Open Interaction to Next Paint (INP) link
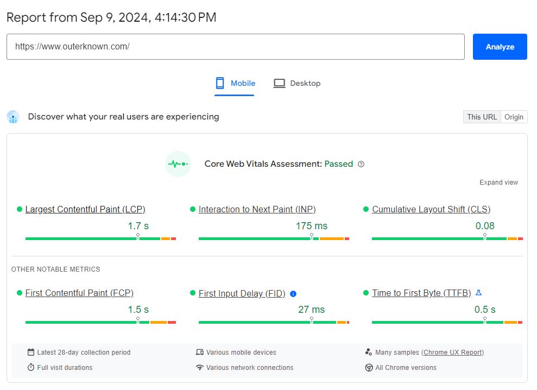The image size is (537, 390). [x=257, y=210]
